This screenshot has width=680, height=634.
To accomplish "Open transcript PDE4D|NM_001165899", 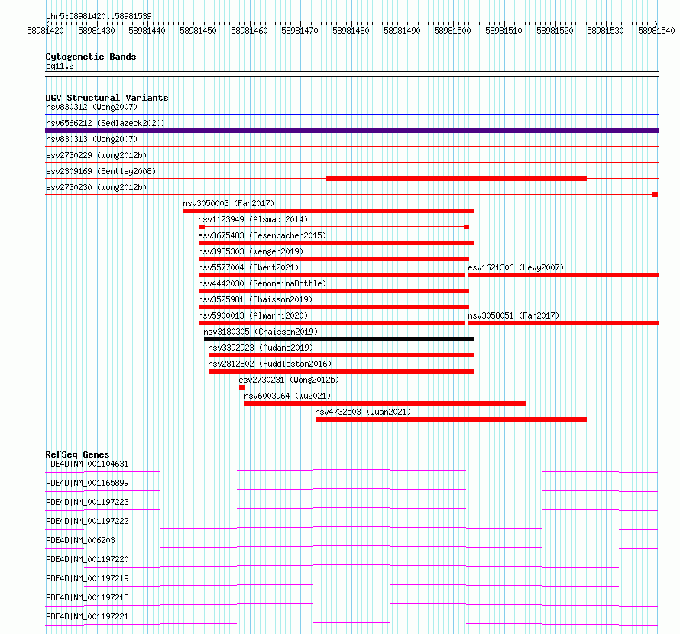I will 87,483.
